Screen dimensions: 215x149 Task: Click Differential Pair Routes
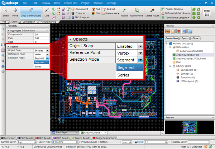pos(176,13)
